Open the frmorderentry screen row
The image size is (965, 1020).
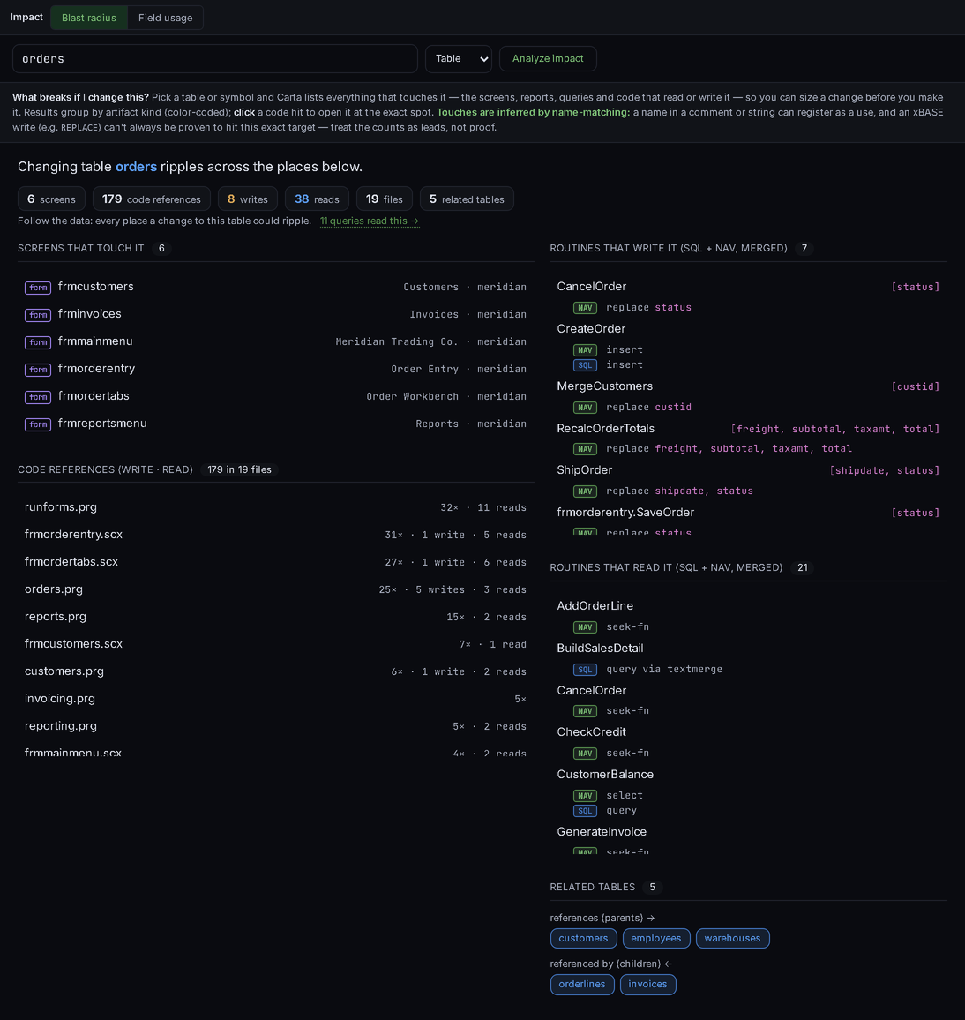point(276,369)
